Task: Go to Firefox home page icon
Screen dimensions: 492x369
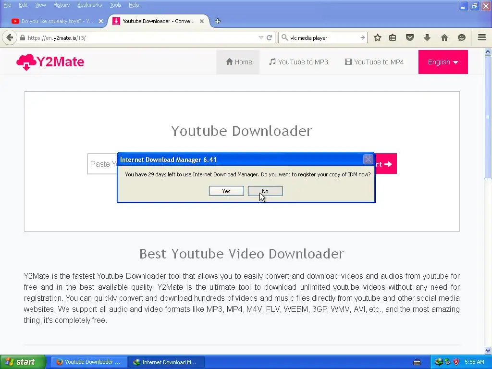Action: (444, 37)
